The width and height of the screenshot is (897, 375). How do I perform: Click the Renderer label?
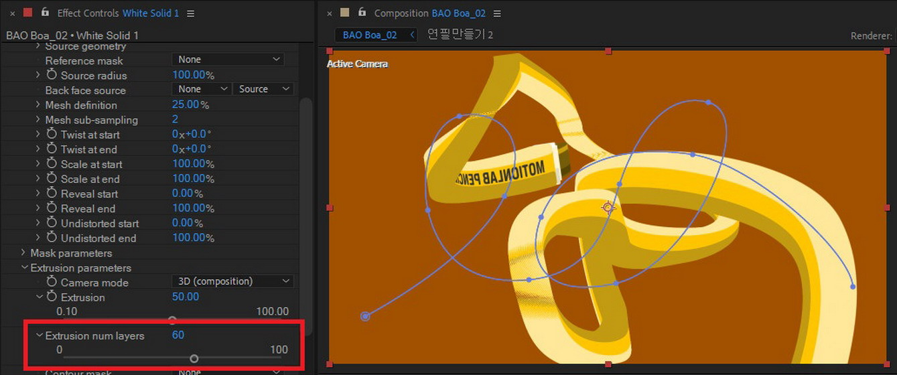(872, 35)
